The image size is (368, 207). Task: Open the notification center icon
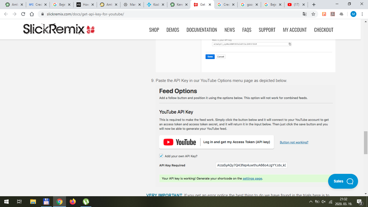click(x=359, y=202)
